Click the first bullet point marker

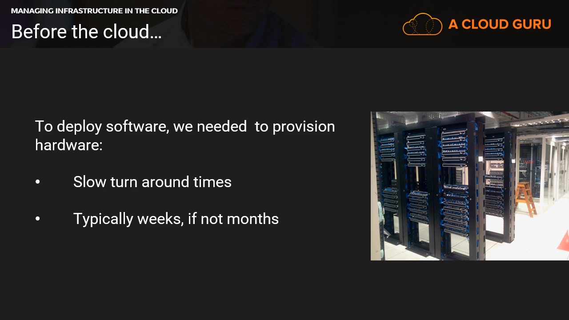pos(38,182)
